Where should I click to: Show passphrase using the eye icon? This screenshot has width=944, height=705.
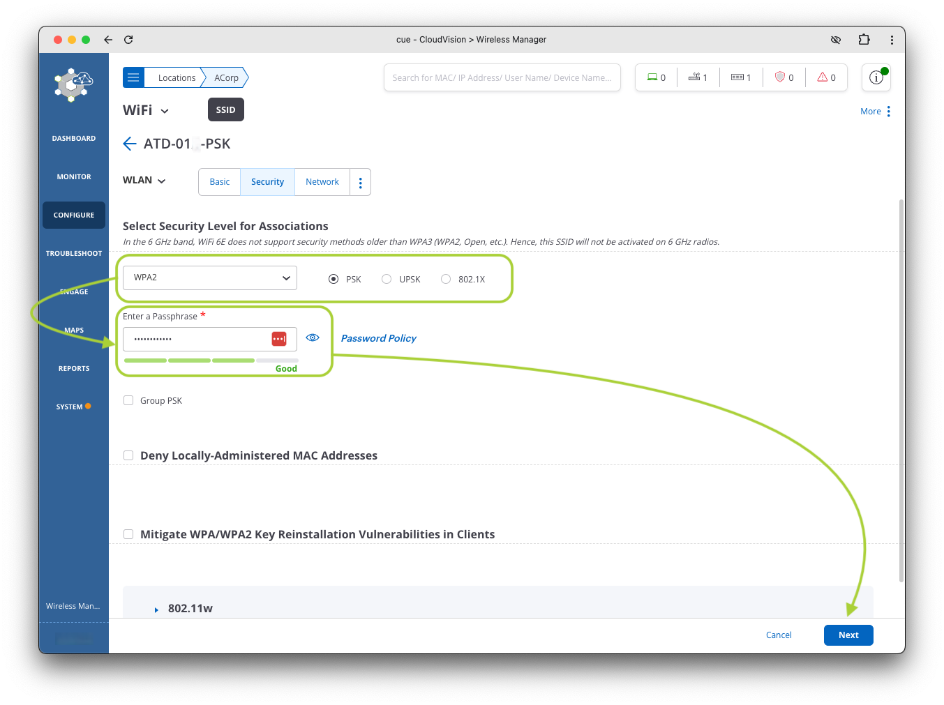(313, 338)
